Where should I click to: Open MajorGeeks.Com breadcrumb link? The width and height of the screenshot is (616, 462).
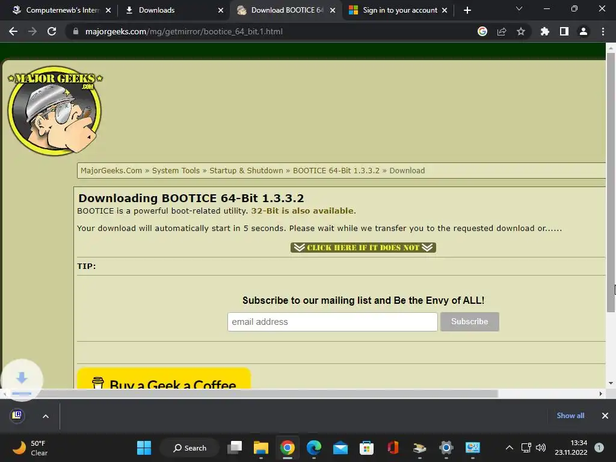coord(111,170)
